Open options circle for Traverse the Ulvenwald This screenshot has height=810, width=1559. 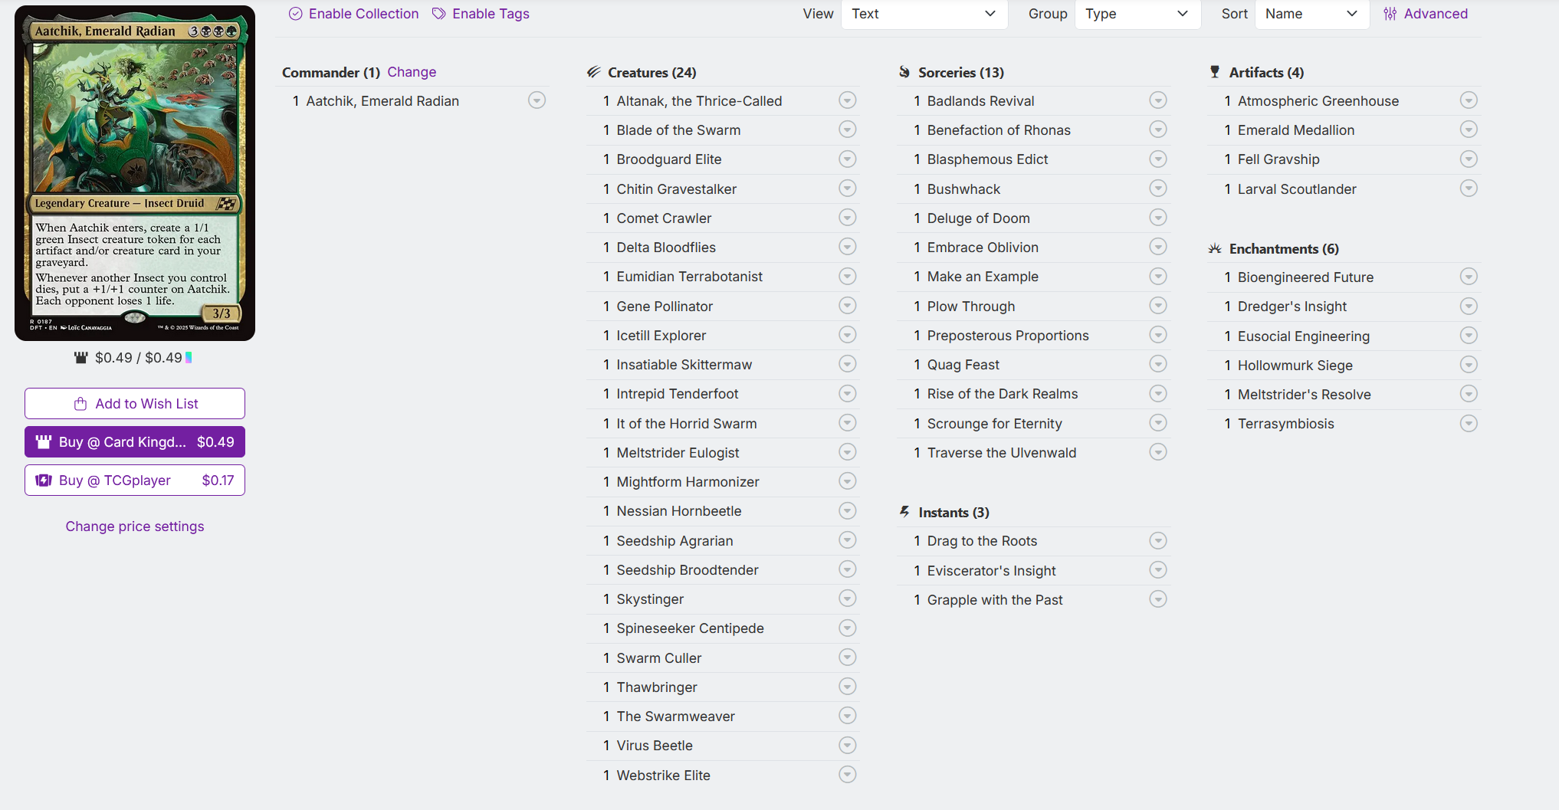point(1158,452)
